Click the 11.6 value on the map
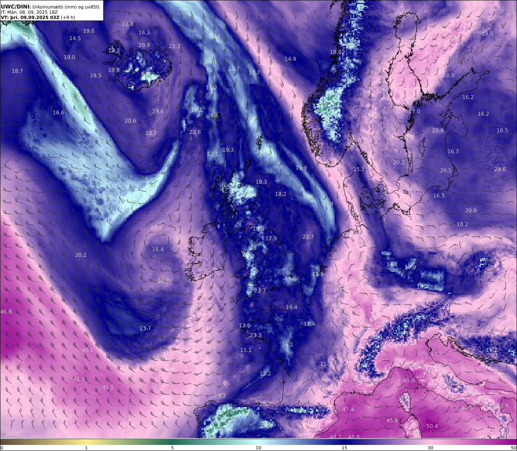 click(x=290, y=278)
